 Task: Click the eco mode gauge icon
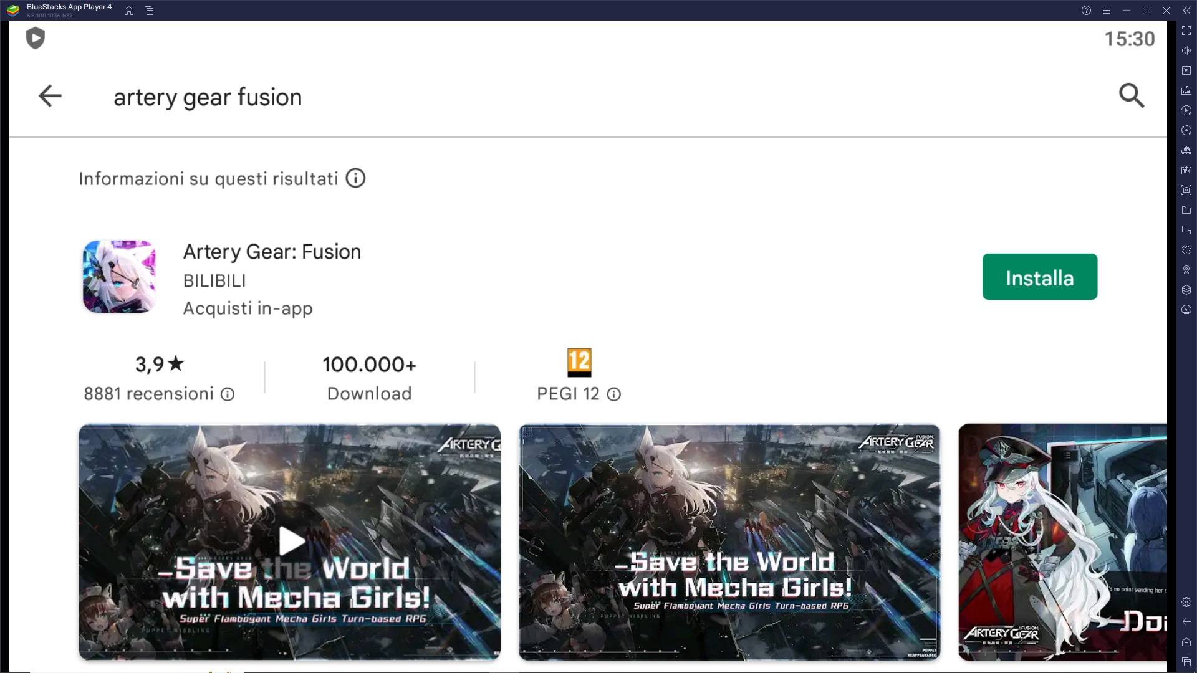(1186, 310)
